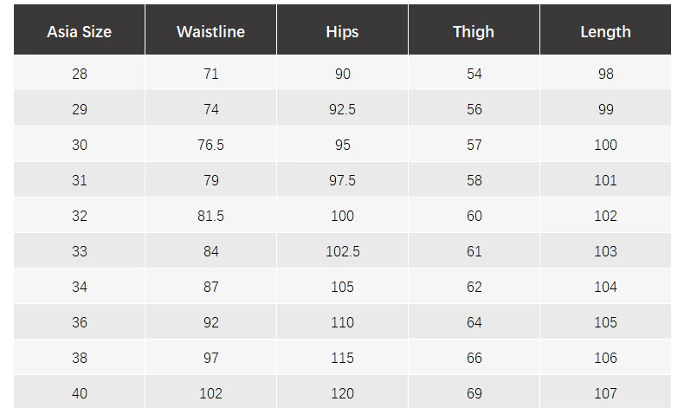Click hips value 102.5
The image size is (684, 408).
pyautogui.click(x=343, y=251)
